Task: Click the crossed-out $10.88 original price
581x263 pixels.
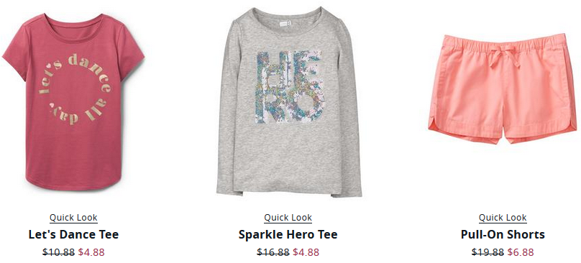Action: (58, 252)
